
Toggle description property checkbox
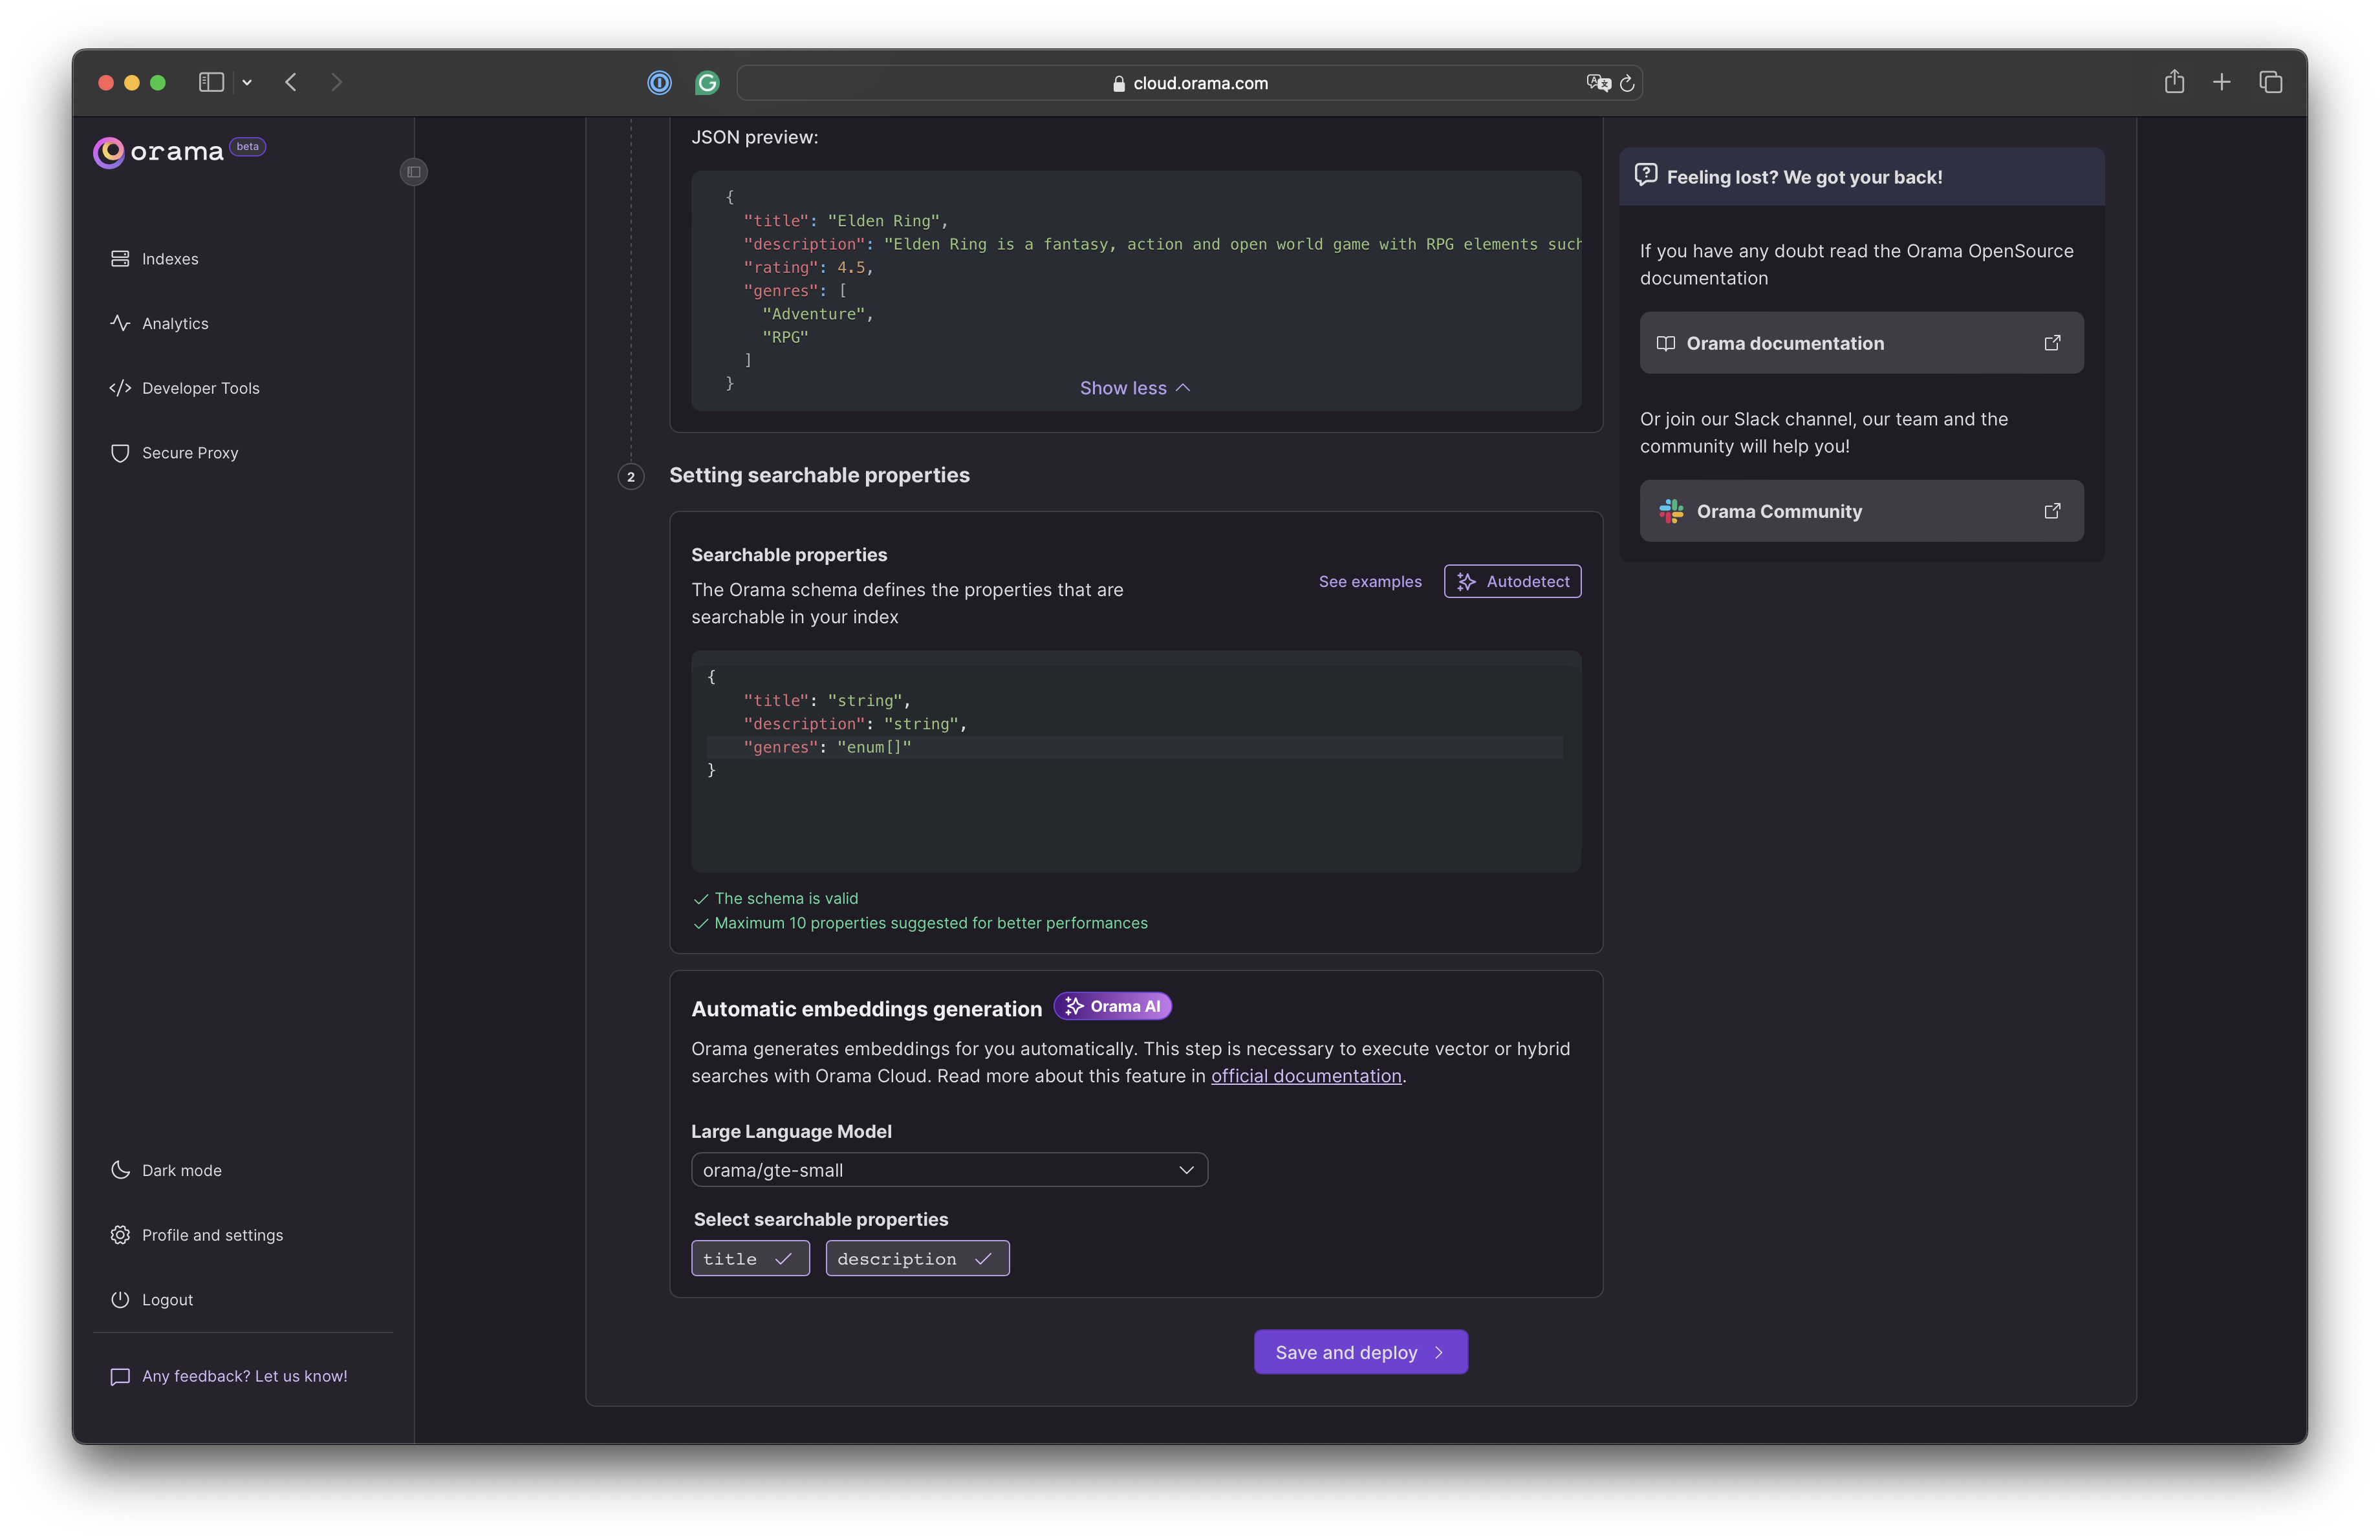pyautogui.click(x=916, y=1257)
